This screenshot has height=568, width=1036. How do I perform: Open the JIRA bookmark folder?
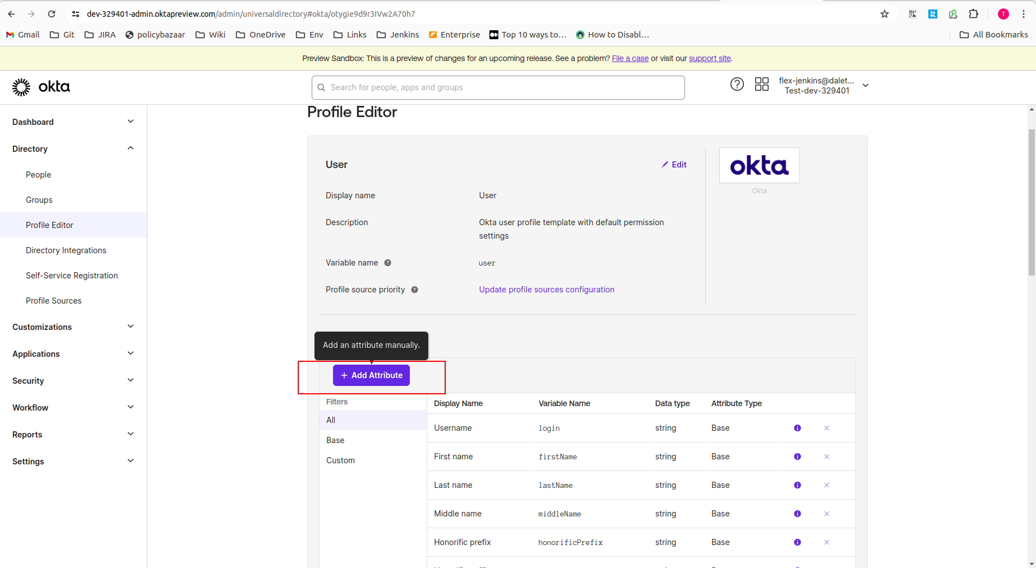(x=100, y=35)
